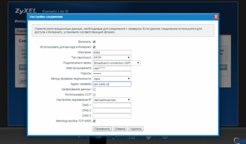Click the Описание field with Ketis

pos(112,52)
